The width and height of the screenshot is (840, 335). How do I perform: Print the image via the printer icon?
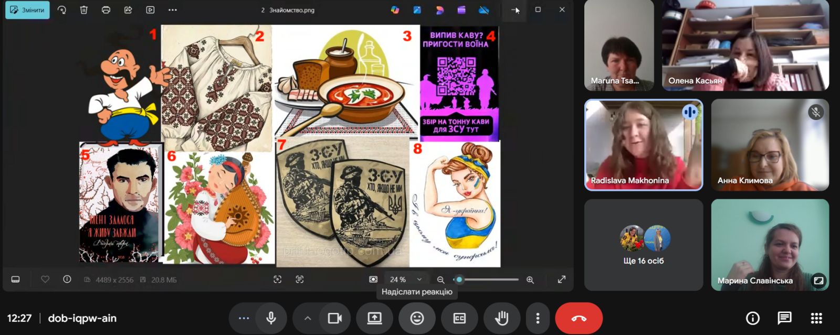point(106,10)
